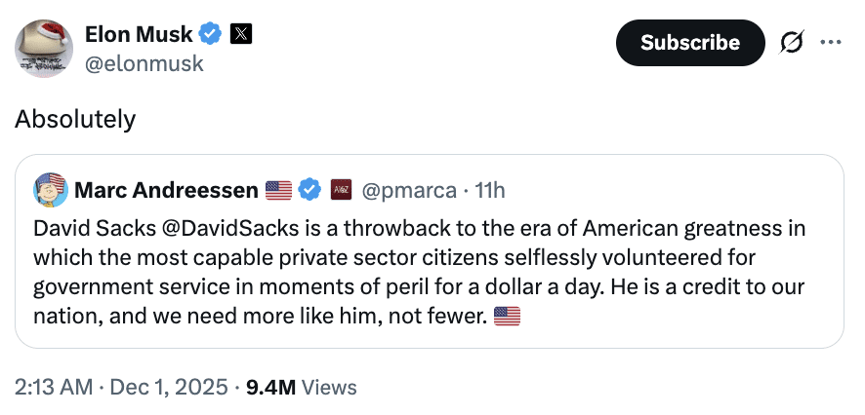Click verified badge beside Marc Andreessen
The image size is (865, 415).
tap(309, 190)
